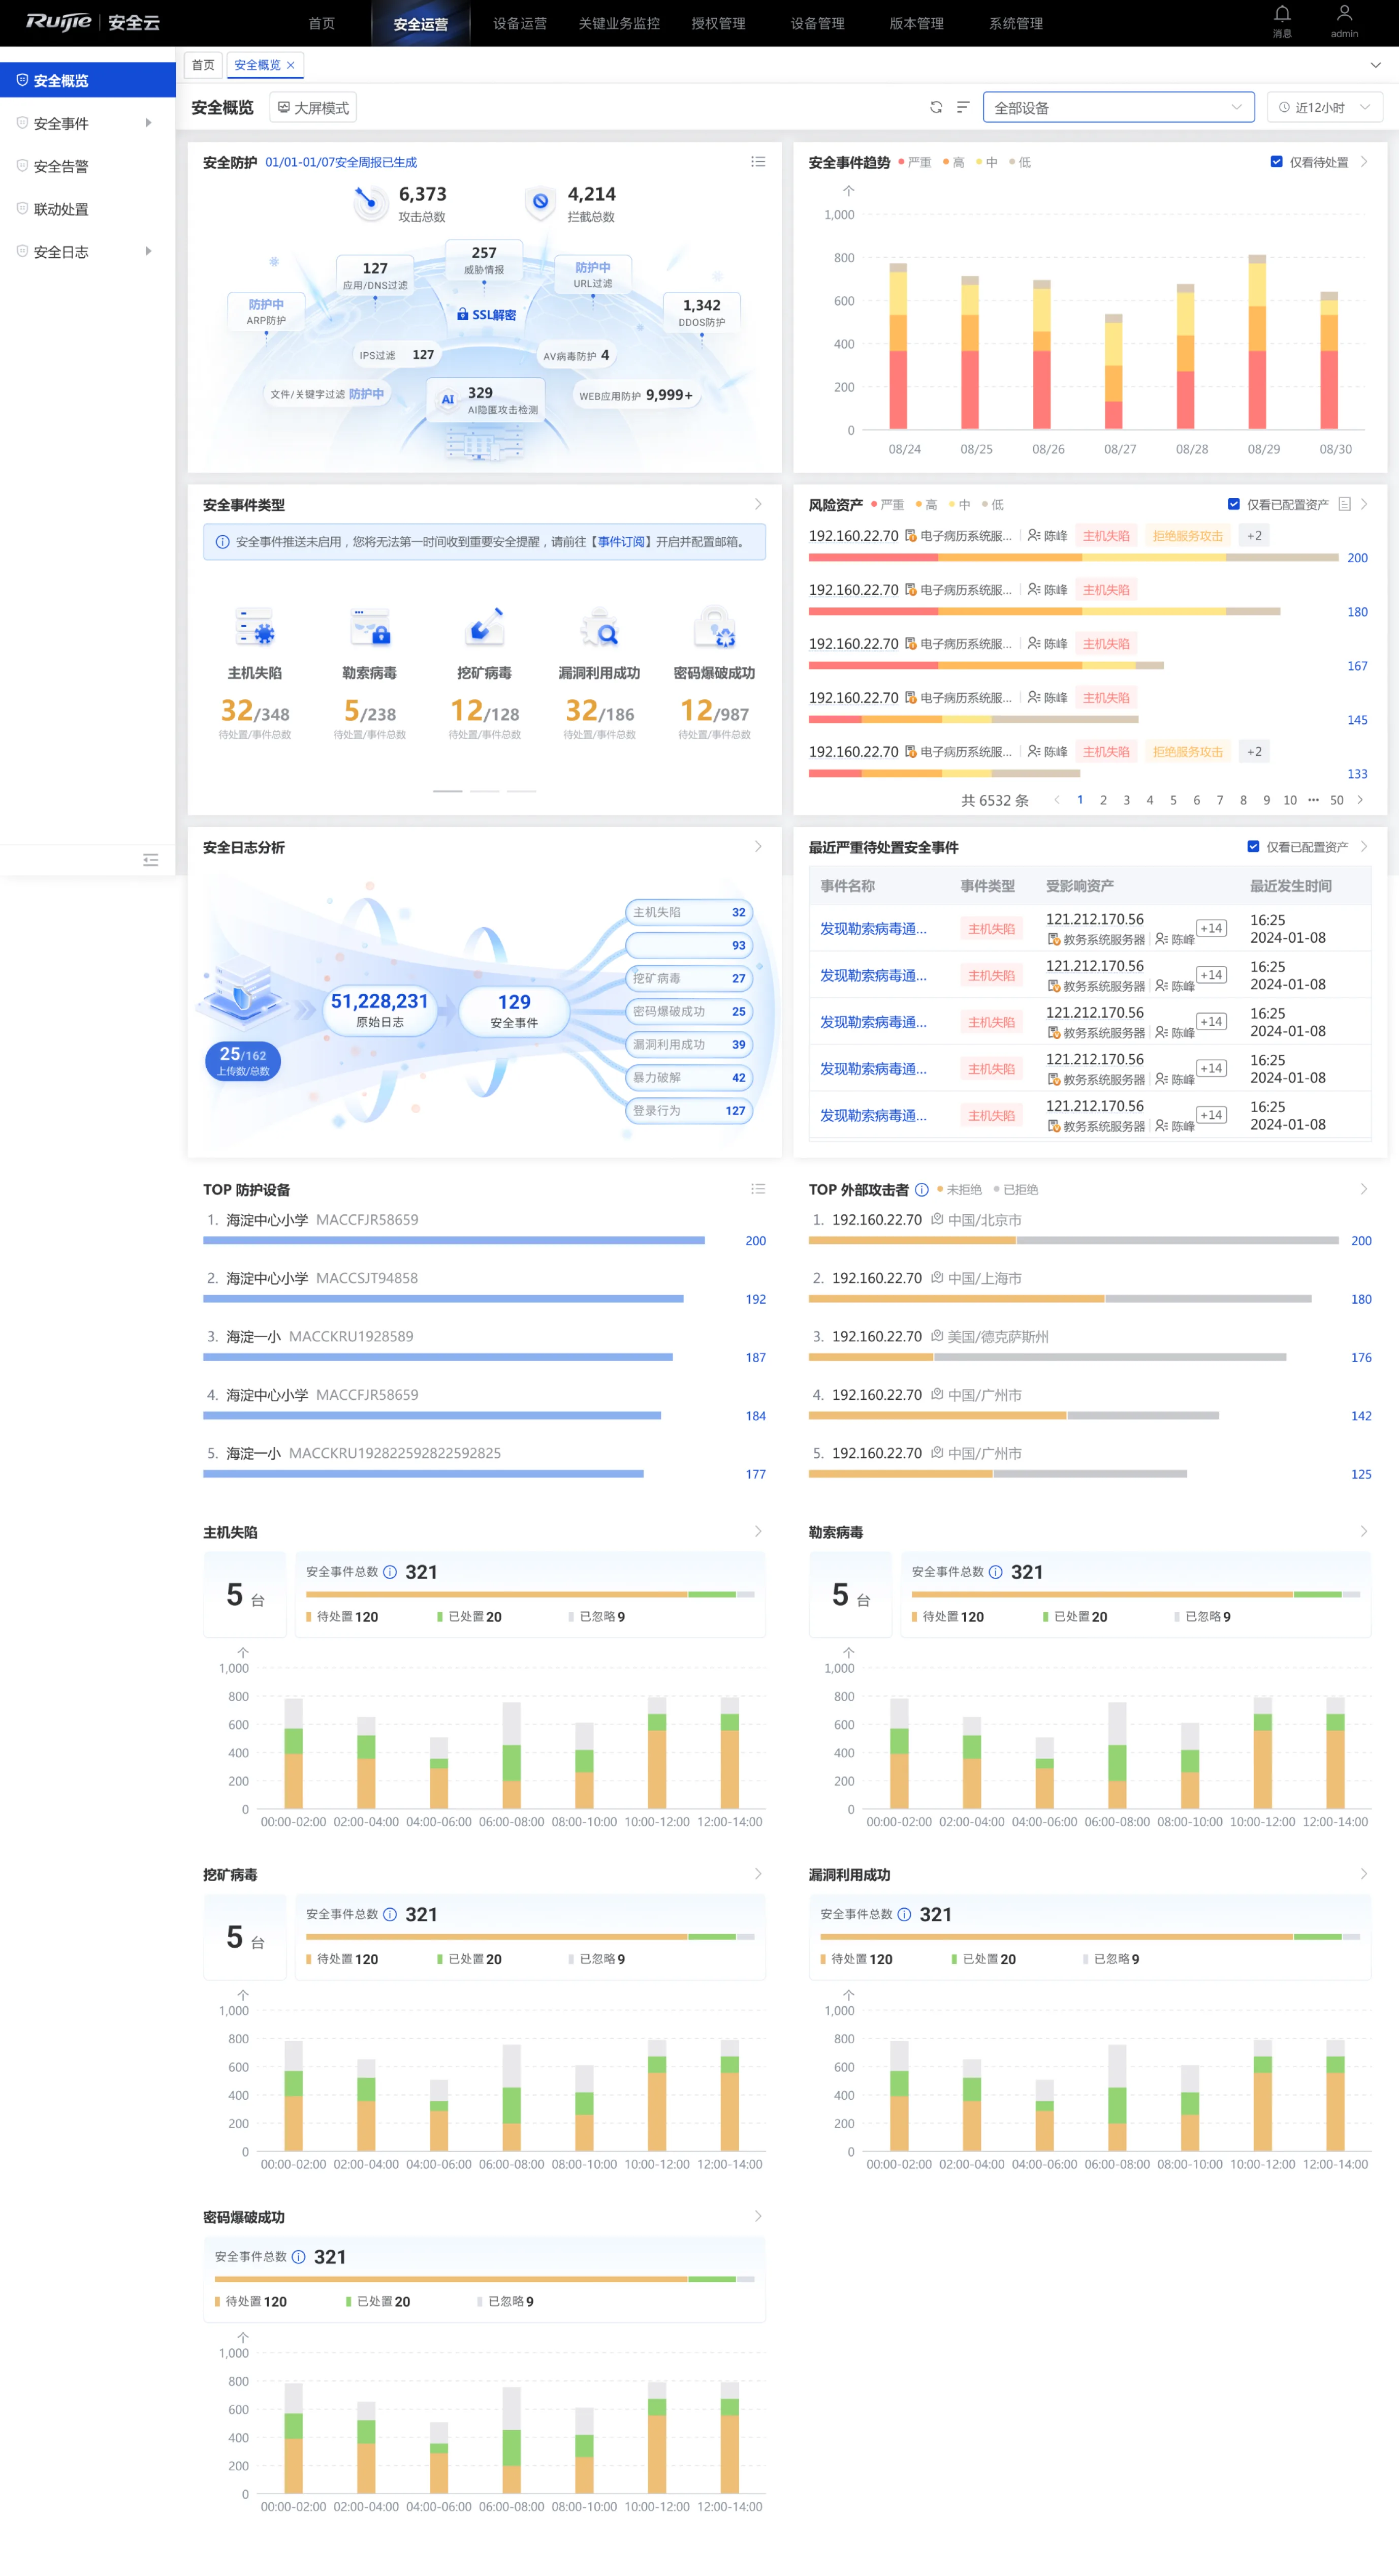Switch to the 首页 page tab
This screenshot has height=2576, width=1399.
(203, 65)
